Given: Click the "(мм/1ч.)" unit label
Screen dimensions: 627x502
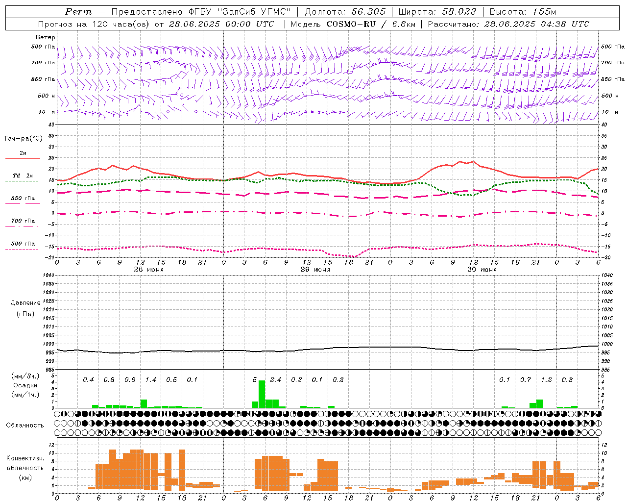Looking at the screenshot, I should [x=25, y=395].
